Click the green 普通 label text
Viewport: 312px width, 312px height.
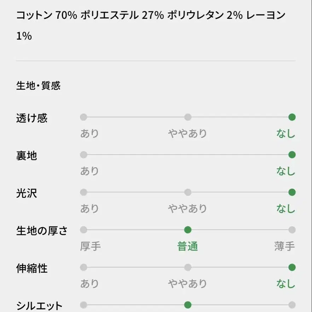187,246
